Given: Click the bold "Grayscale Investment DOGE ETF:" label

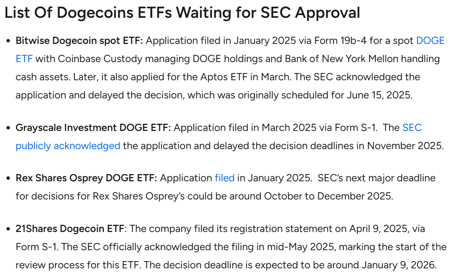Looking at the screenshot, I should pyautogui.click(x=93, y=128).
